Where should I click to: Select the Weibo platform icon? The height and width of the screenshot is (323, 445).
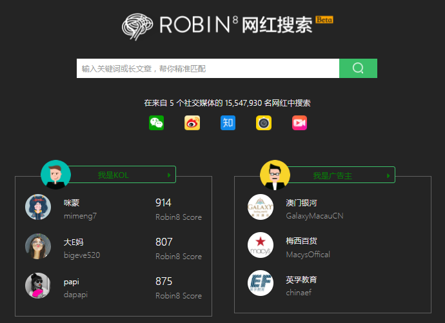coord(192,122)
